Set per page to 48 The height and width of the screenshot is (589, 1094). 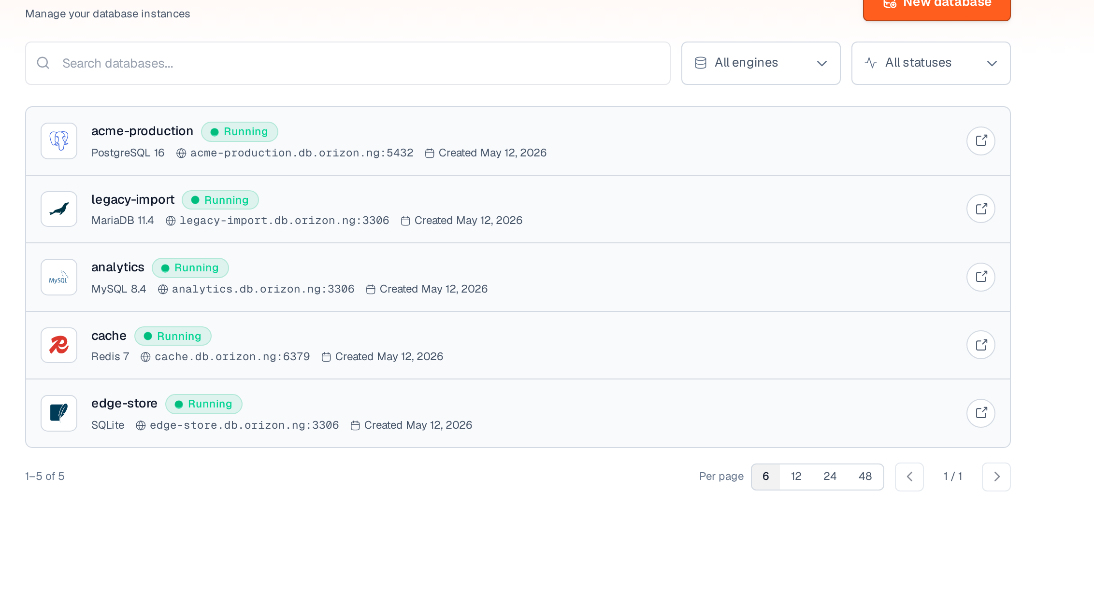(x=865, y=477)
